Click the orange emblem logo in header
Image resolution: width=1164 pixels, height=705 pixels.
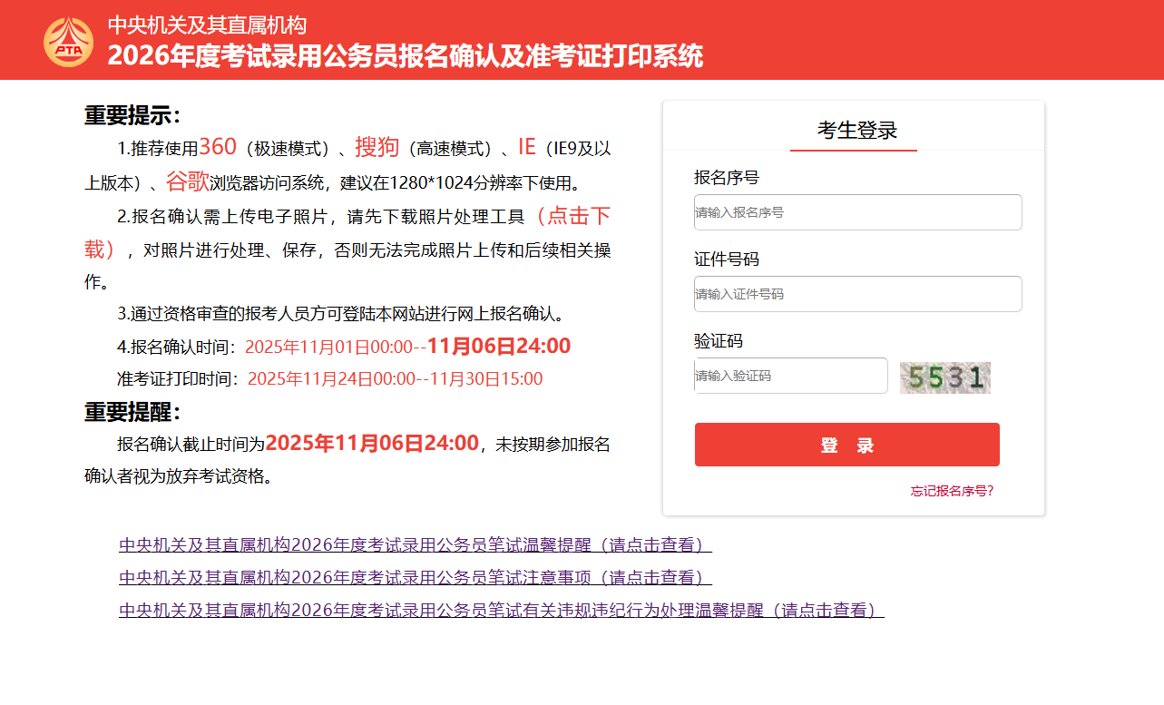coord(68,42)
